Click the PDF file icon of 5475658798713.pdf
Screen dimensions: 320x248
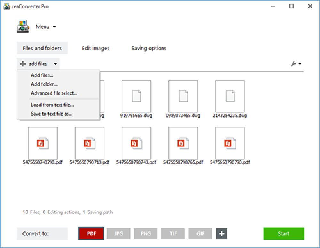pos(89,143)
